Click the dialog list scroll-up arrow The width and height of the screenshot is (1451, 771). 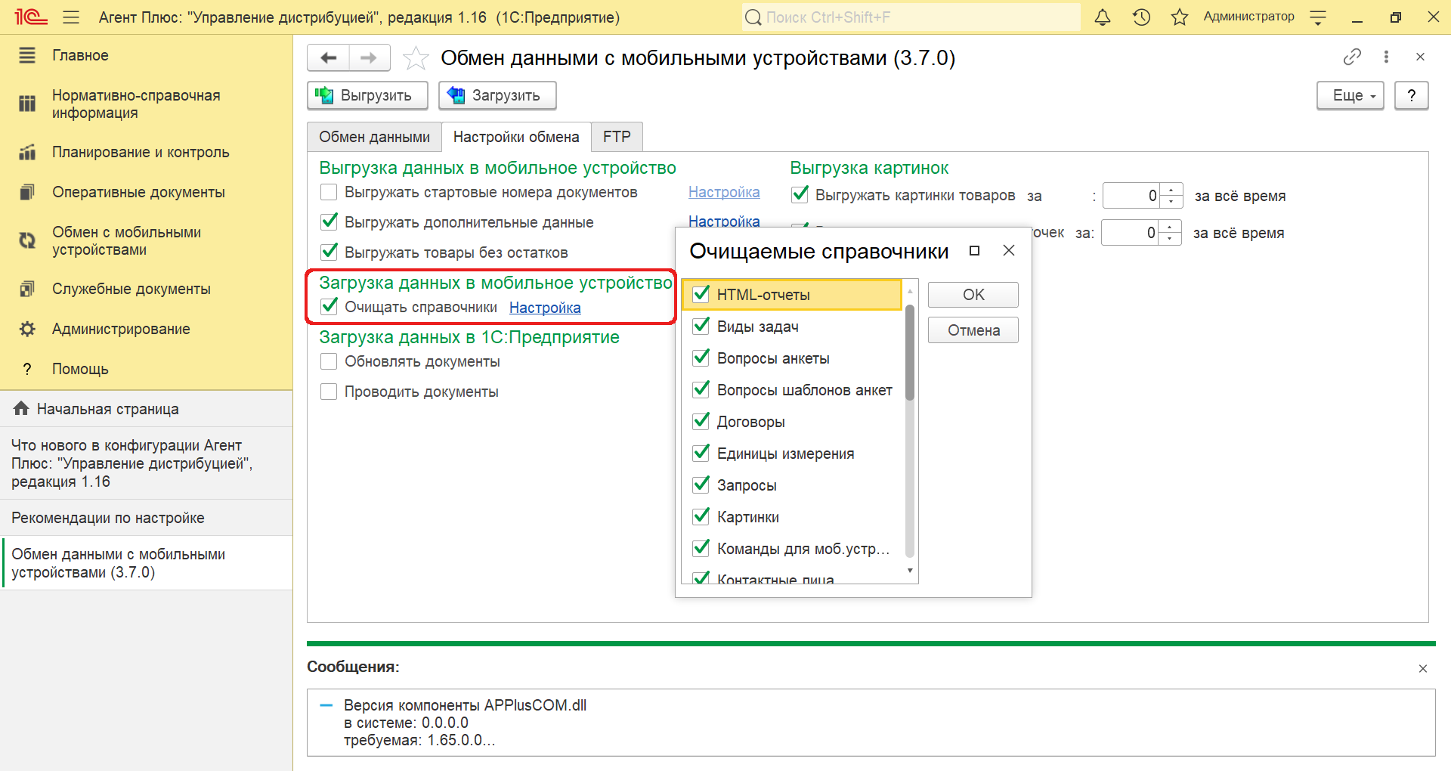(x=910, y=291)
